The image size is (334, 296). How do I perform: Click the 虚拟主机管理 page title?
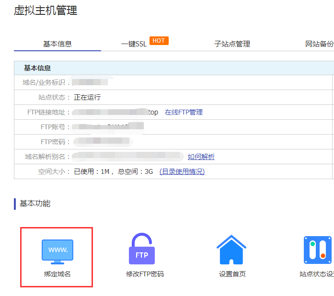[46, 11]
